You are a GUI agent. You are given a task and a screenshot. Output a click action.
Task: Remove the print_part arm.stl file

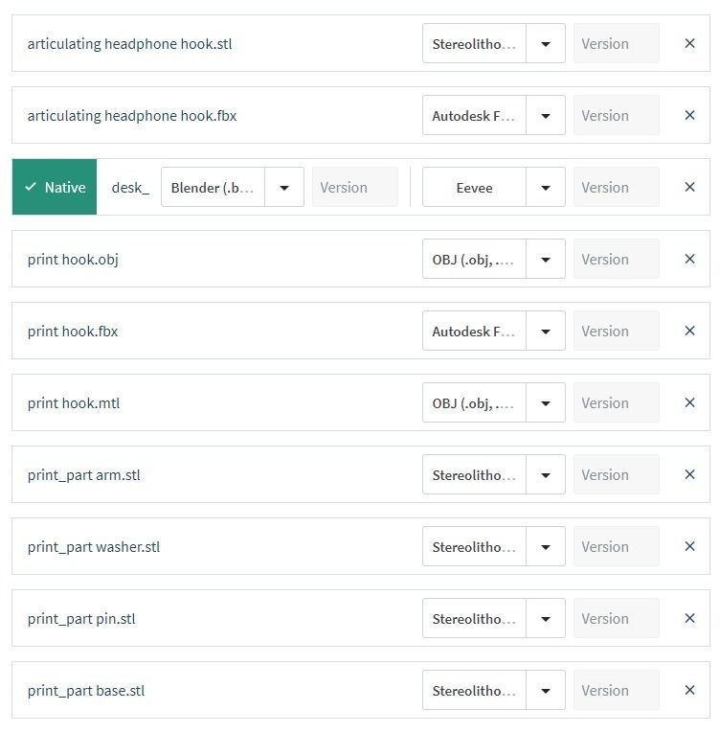(689, 475)
